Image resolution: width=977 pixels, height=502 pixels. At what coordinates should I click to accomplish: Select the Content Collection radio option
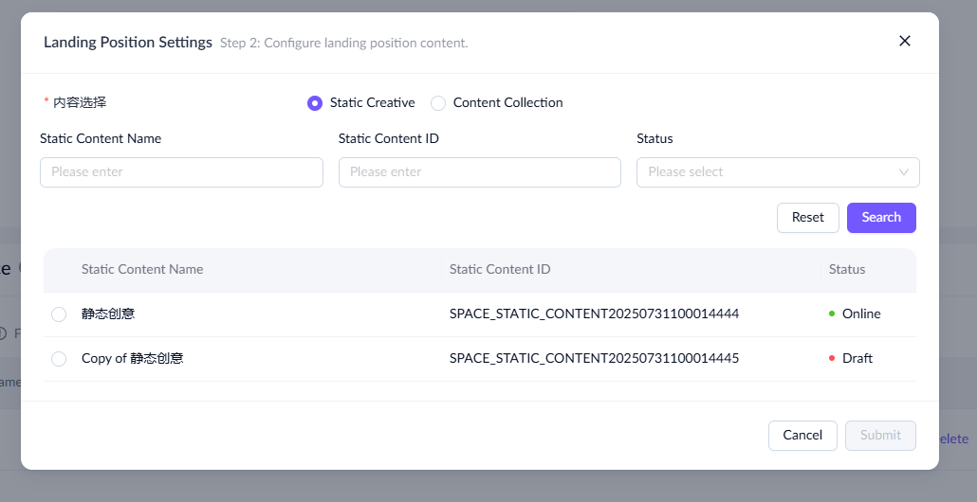438,103
